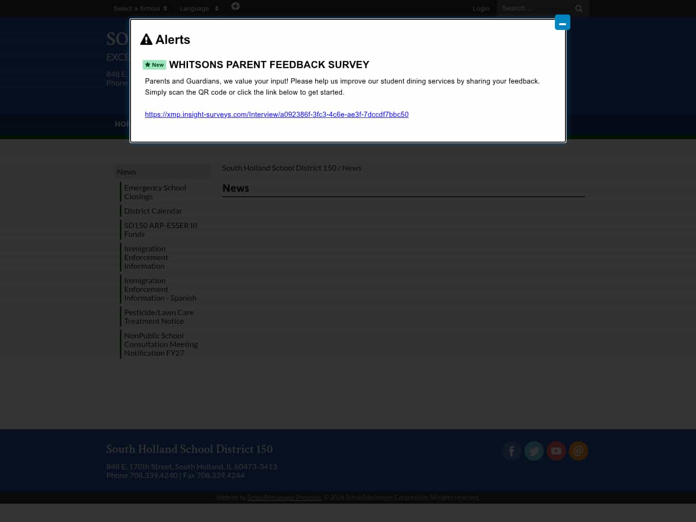This screenshot has height=522, width=696.
Task: Expand Emergency School Closings in sidebar
Action: tap(155, 192)
